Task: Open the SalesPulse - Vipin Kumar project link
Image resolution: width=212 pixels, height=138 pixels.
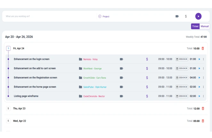Action: 95,87
